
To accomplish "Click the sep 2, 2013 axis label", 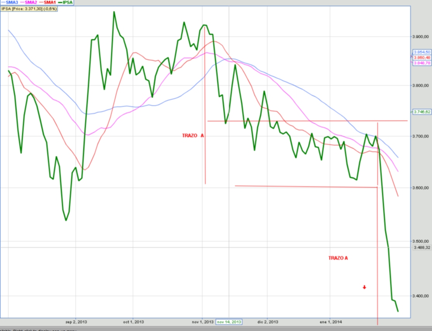I will point(76,322).
